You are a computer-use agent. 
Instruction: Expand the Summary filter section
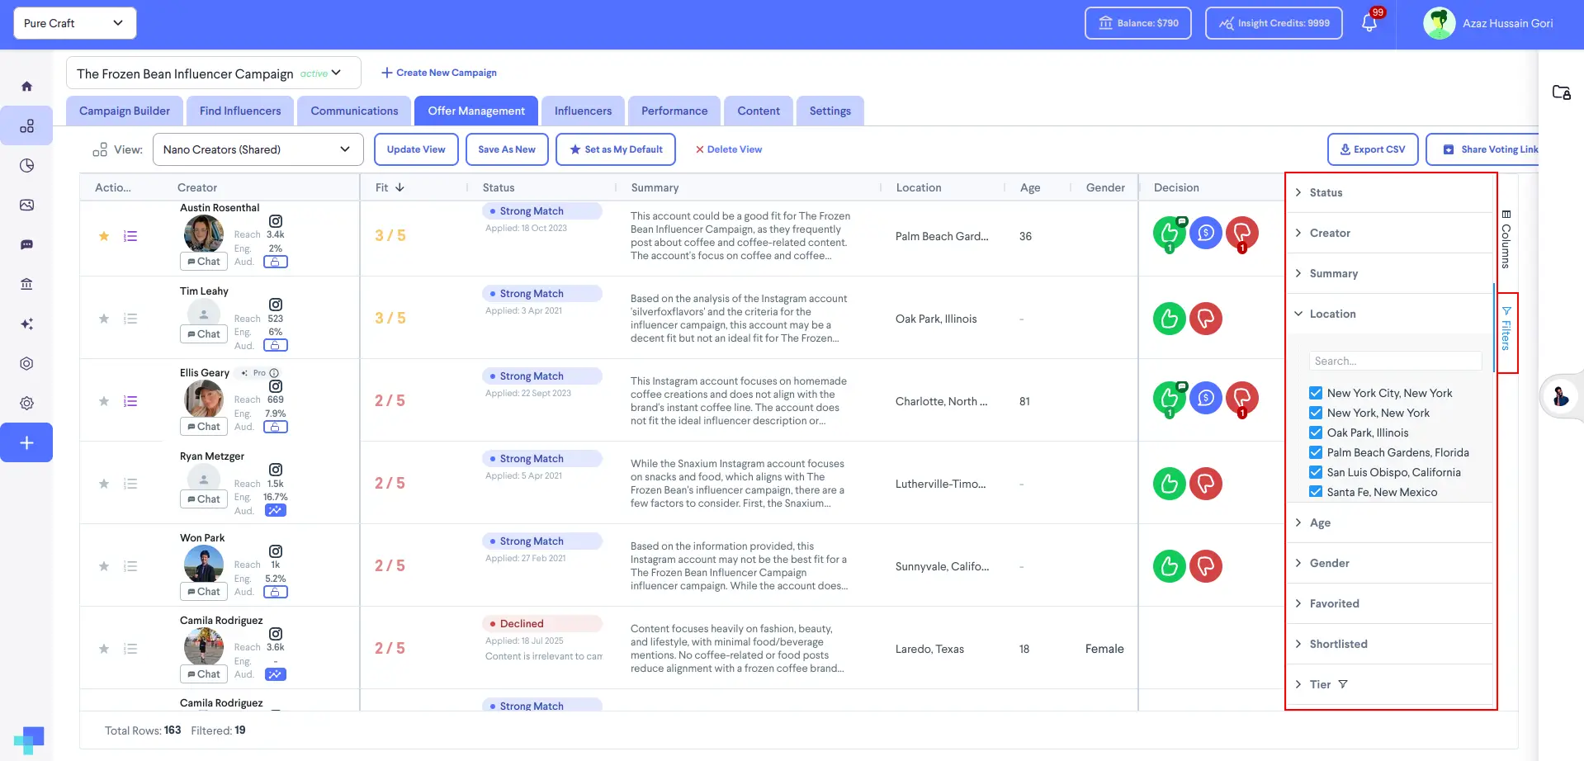[x=1391, y=273]
